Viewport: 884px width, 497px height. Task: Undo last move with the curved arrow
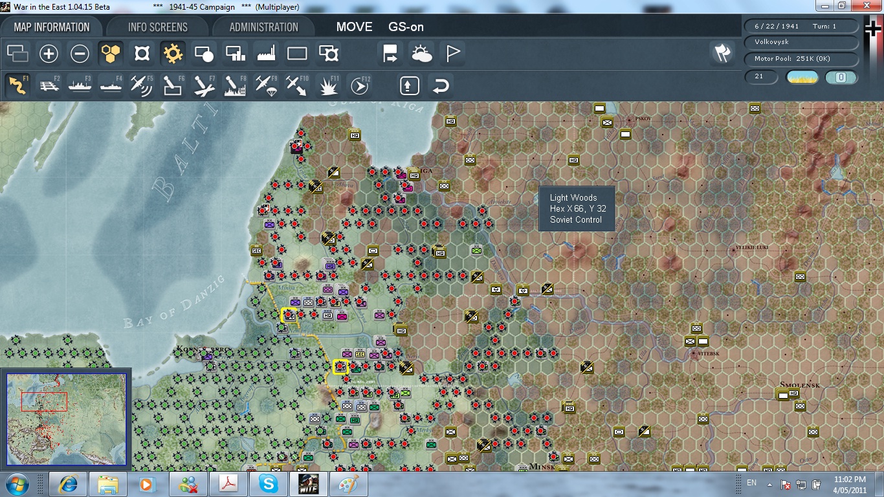pyautogui.click(x=440, y=85)
